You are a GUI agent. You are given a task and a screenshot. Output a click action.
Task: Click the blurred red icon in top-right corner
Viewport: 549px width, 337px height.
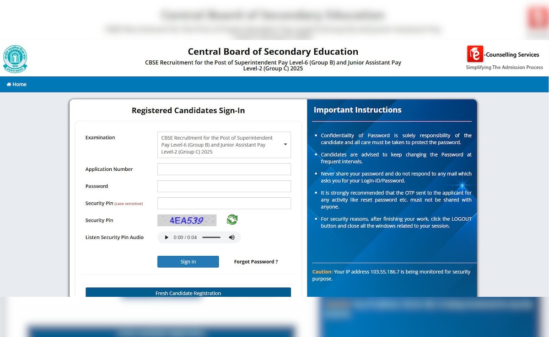[537, 18]
